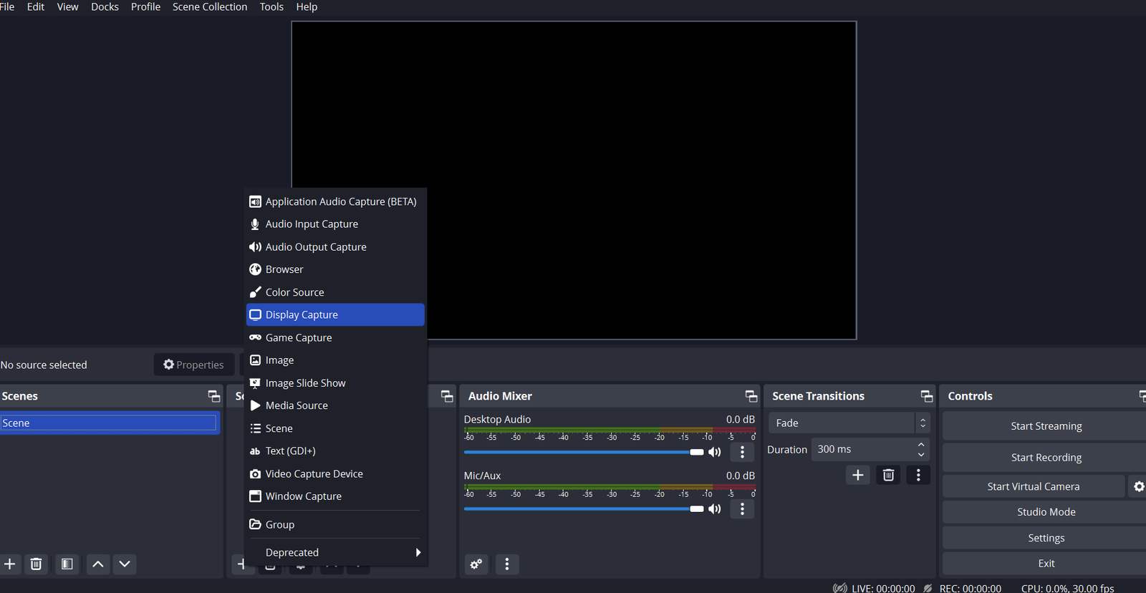Adjust the Desktop Audio volume slider
Image resolution: width=1146 pixels, height=593 pixels.
[584, 452]
